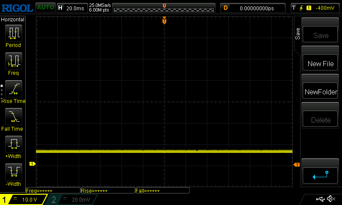Viewport: 342px width, 205px height.
Task: Create a NewFolder
Action: pos(320,91)
